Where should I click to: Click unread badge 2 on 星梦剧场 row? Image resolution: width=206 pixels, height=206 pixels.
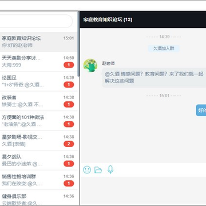(69, 144)
